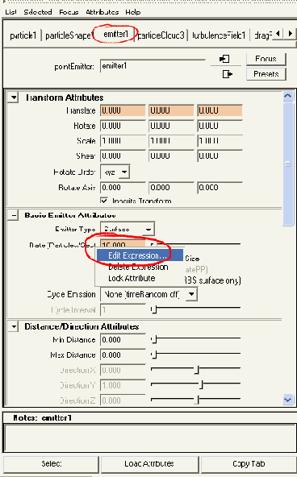Switch to the particleShape1 tab
Viewport: 297px width, 477px height.
(69, 36)
